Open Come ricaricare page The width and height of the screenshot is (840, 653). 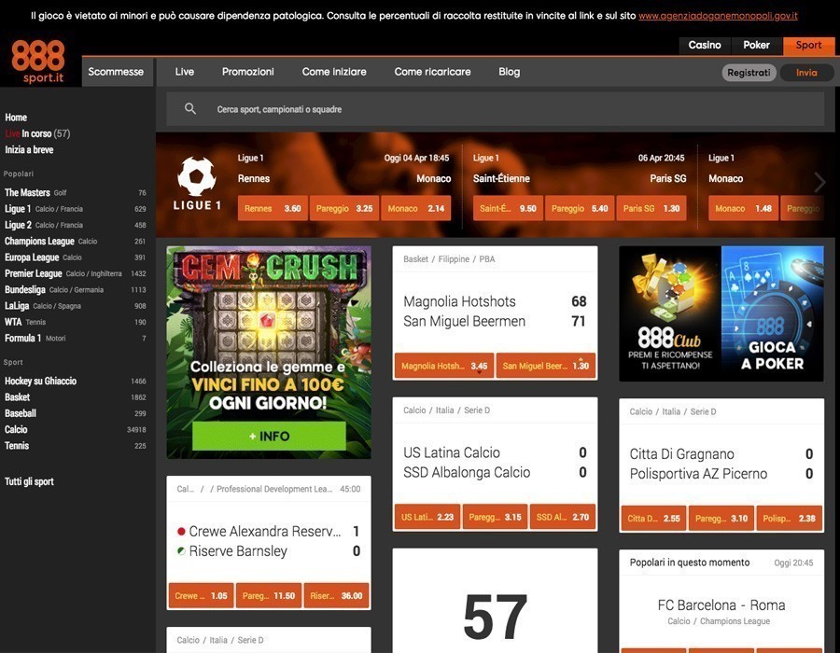(432, 72)
